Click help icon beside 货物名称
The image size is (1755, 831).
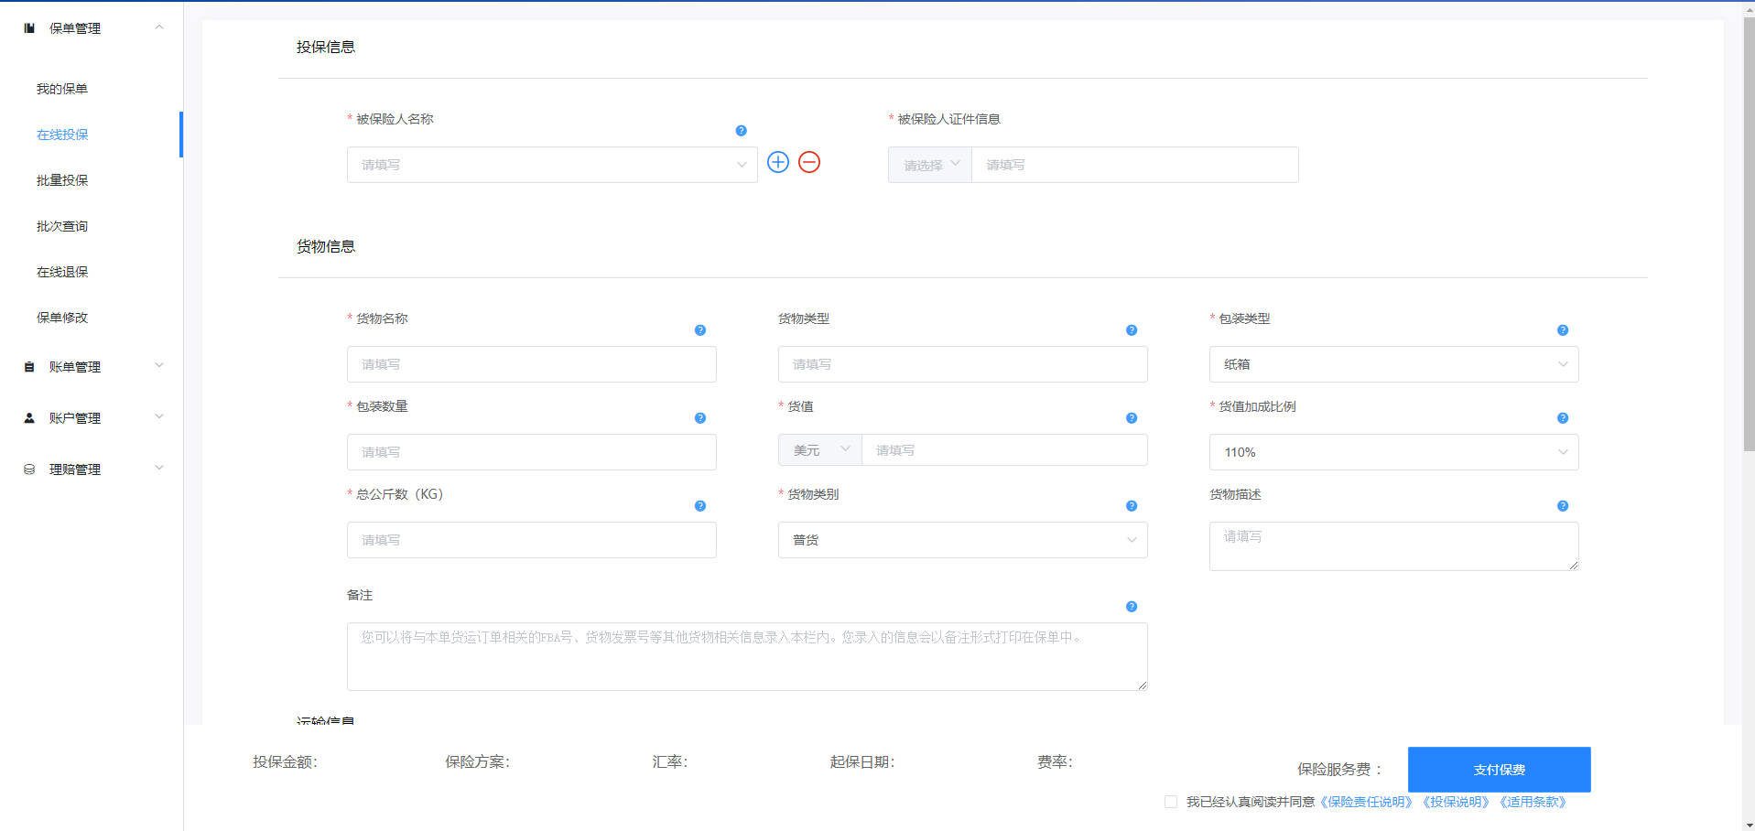pos(700,330)
